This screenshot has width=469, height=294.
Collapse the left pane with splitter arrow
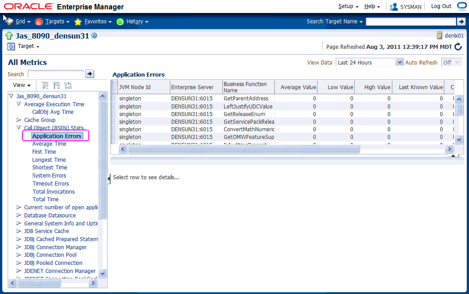pyautogui.click(x=109, y=178)
